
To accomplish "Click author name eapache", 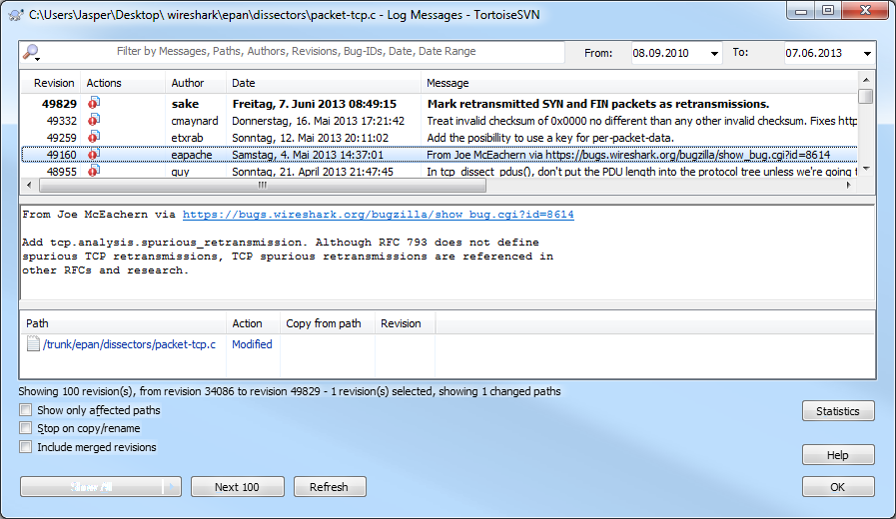I will [x=192, y=155].
